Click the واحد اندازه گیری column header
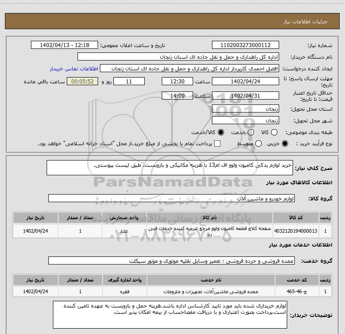The image size is (345, 334). (125, 280)
